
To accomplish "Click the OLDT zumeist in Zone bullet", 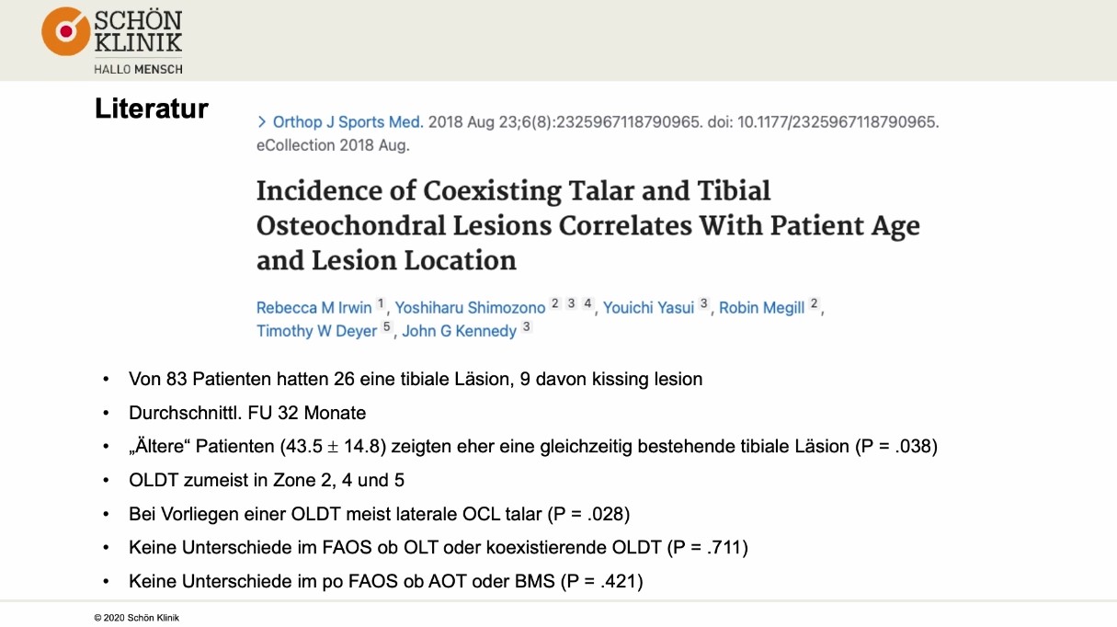I will click(267, 480).
